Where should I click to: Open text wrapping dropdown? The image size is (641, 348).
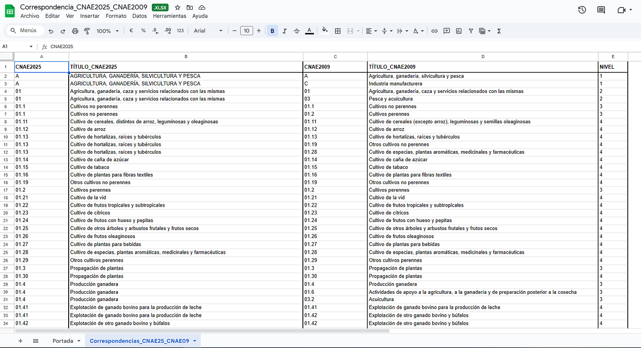(x=402, y=31)
